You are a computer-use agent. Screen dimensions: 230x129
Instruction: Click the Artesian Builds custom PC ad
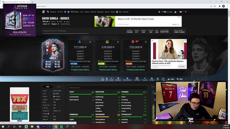tap(20, 20)
